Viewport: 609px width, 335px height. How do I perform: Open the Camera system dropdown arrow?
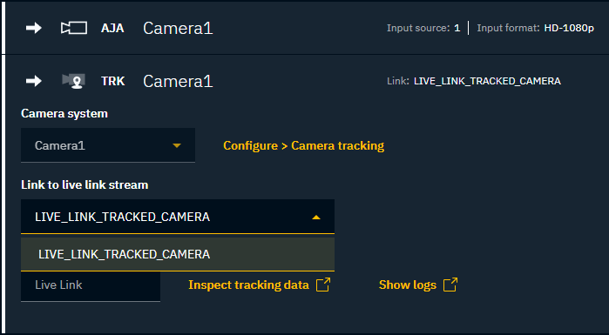click(177, 146)
